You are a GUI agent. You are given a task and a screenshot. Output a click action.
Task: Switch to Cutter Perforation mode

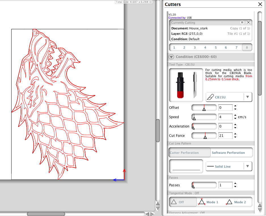point(190,152)
